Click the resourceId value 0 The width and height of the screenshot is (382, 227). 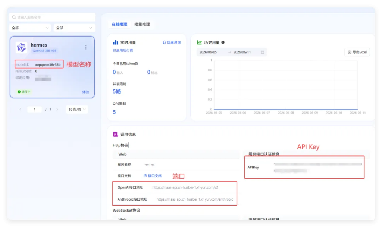[x=36, y=71]
